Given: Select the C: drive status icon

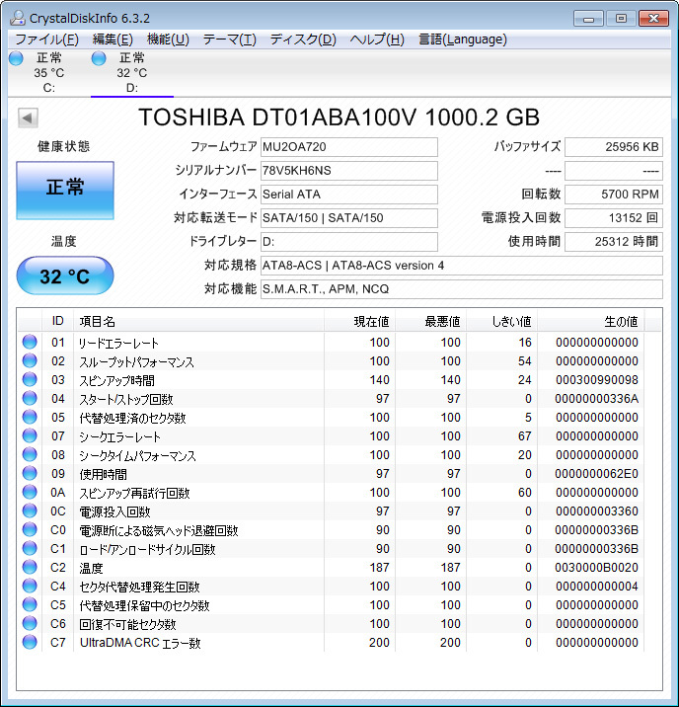Looking at the screenshot, I should point(16,58).
